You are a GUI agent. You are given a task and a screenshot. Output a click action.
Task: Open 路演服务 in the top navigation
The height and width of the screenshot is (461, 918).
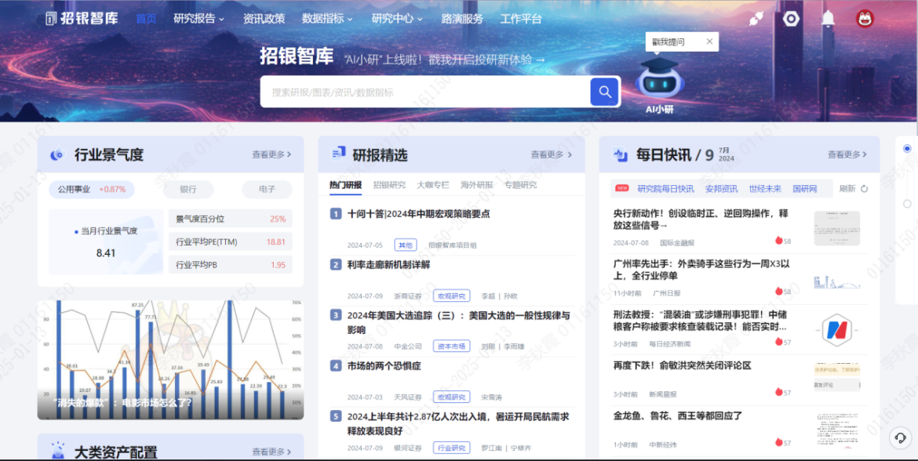[462, 19]
